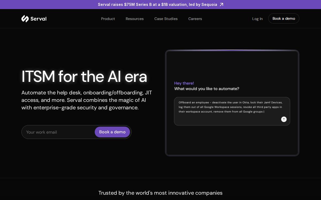Image resolution: width=321 pixels, height=200 pixels.
Task: Click the header Book a demo button
Action: pyautogui.click(x=284, y=18)
